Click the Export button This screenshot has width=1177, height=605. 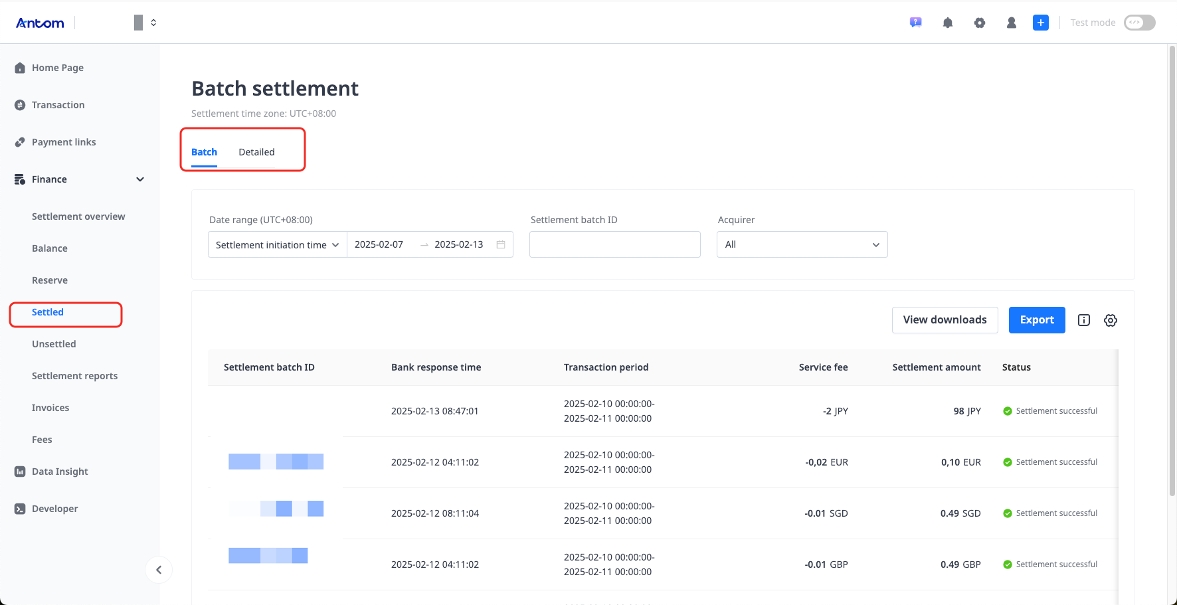(1037, 319)
